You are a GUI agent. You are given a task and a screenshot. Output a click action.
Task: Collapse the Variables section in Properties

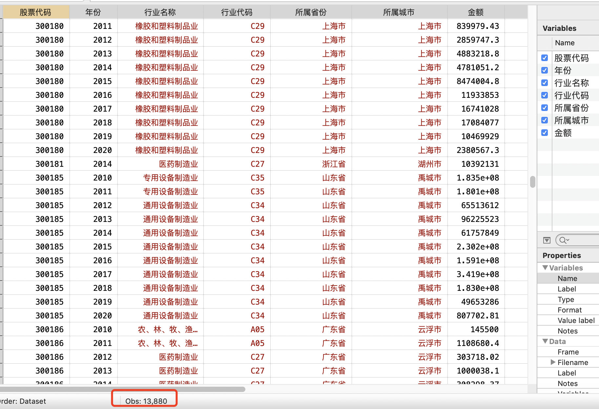(x=545, y=268)
